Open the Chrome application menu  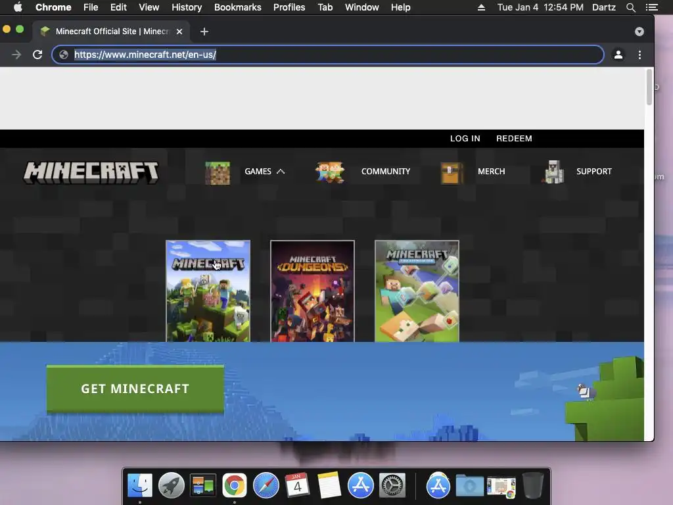tap(53, 7)
